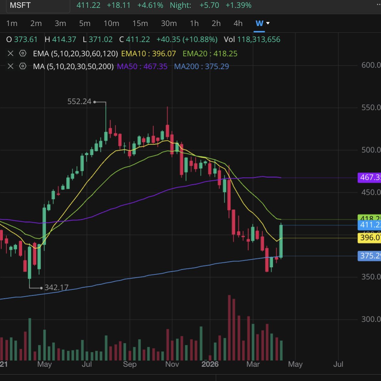Viewport: 381px width, 381px height.
Task: Click the MA200 : 375.29 value
Action: pyautogui.click(x=202, y=66)
